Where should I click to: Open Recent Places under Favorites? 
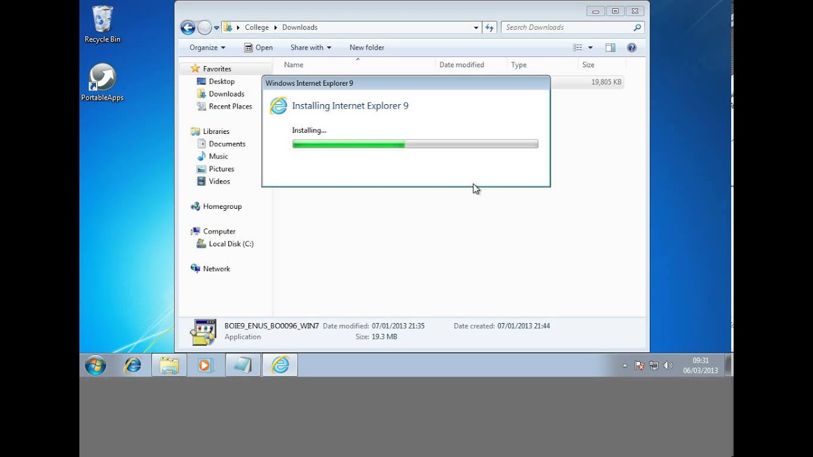pos(231,107)
